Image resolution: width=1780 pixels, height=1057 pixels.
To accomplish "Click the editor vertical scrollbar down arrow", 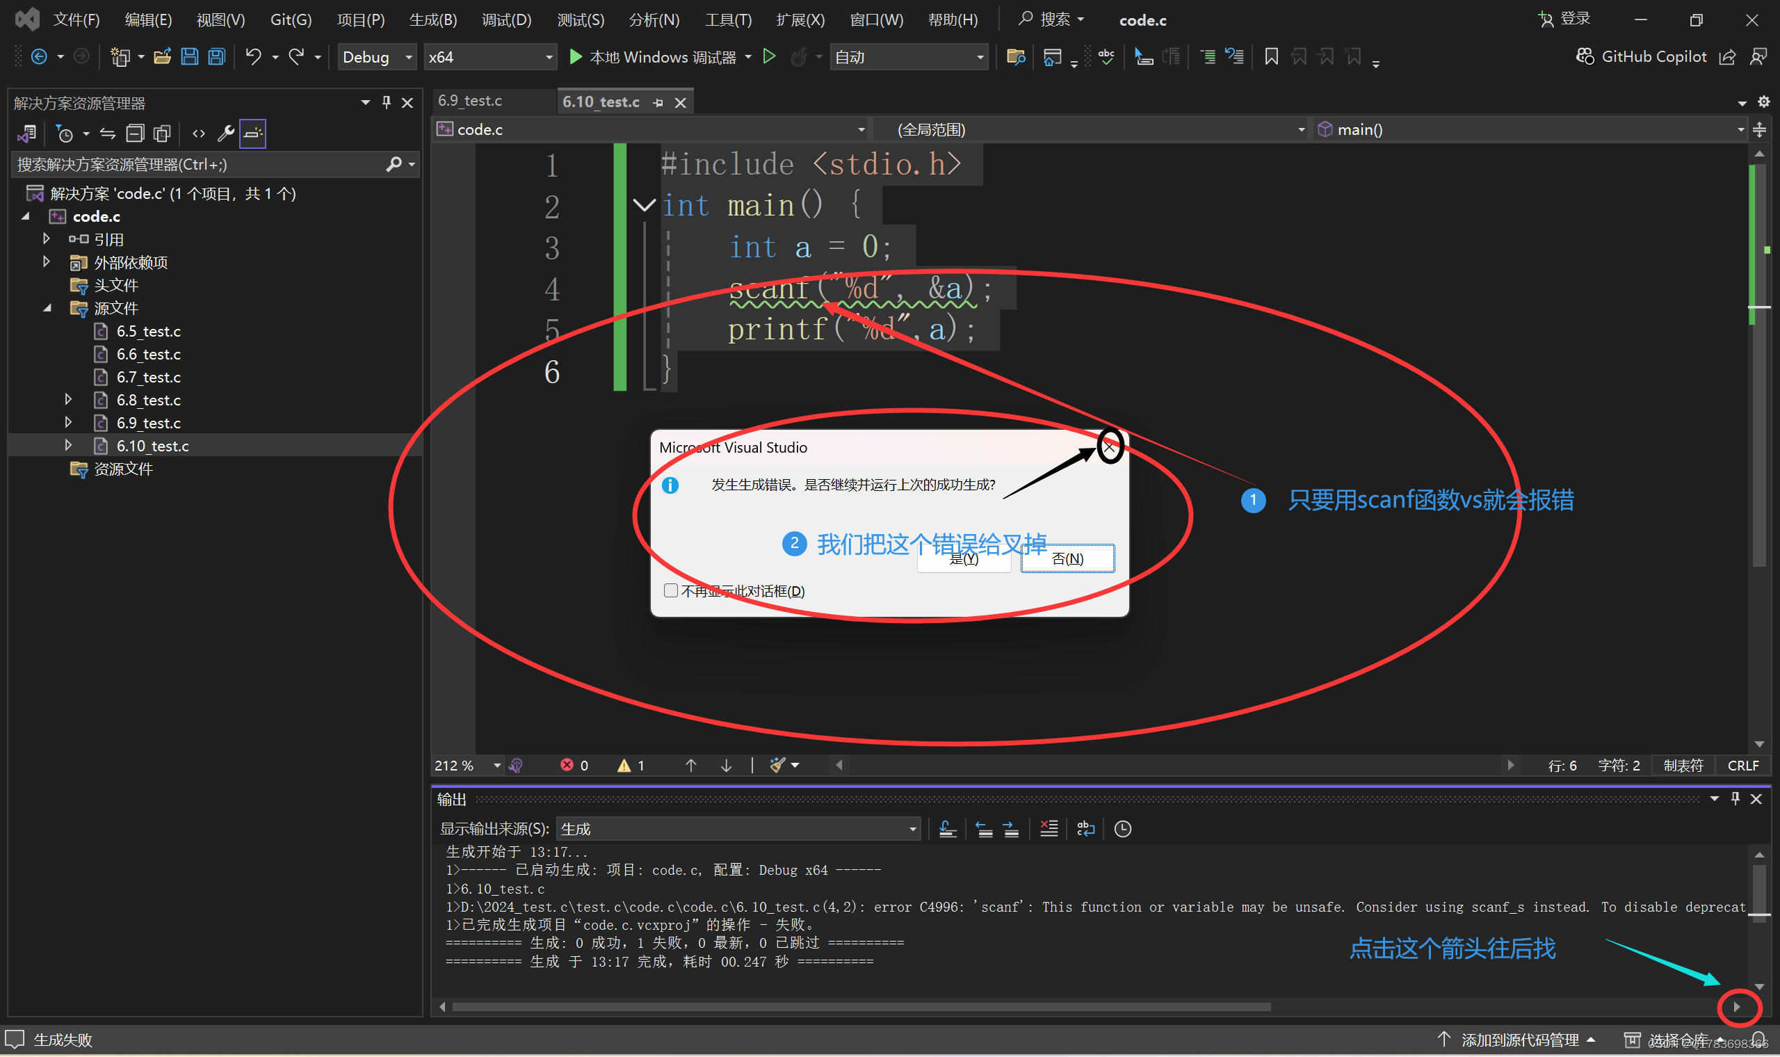I will pyautogui.click(x=1759, y=743).
